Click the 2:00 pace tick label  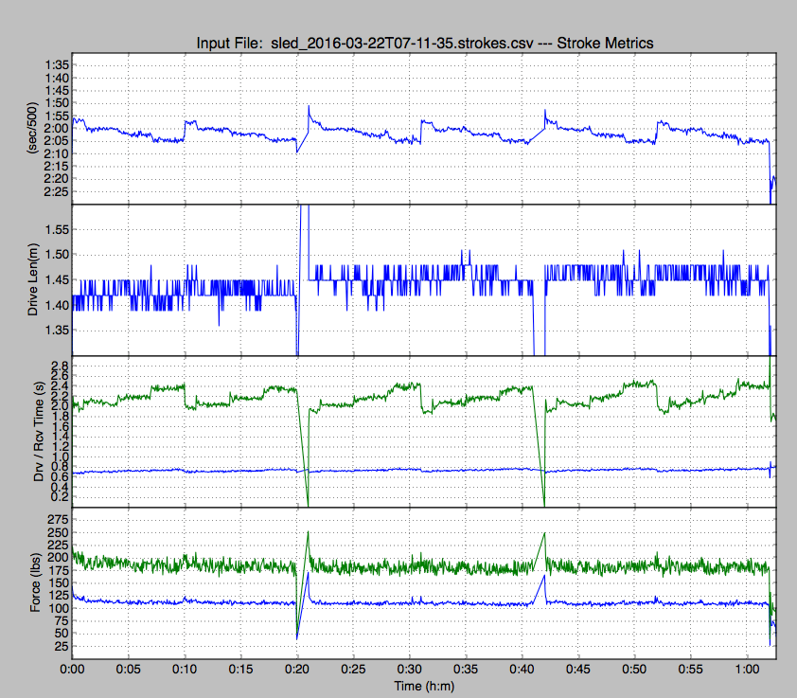[x=55, y=128]
